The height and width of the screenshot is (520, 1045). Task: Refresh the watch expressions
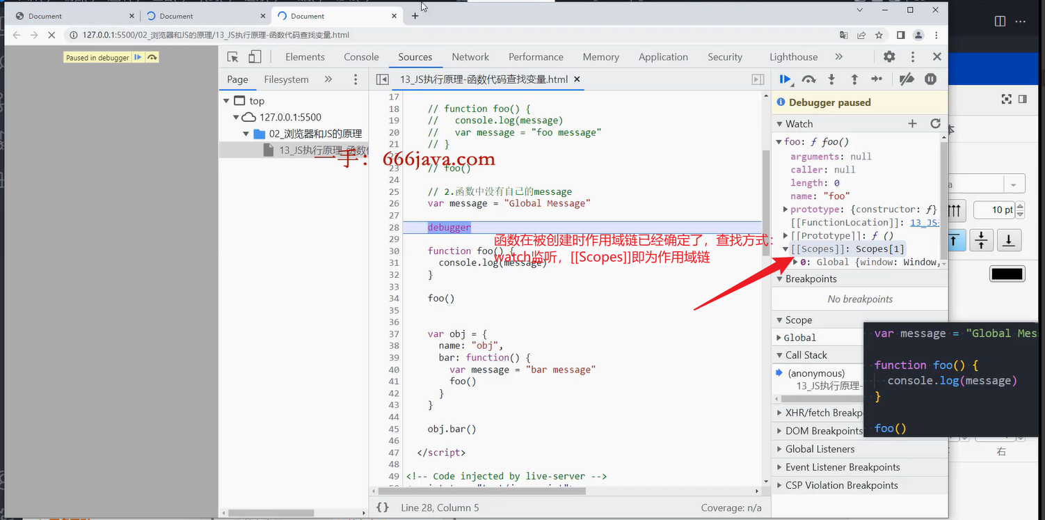[935, 124]
